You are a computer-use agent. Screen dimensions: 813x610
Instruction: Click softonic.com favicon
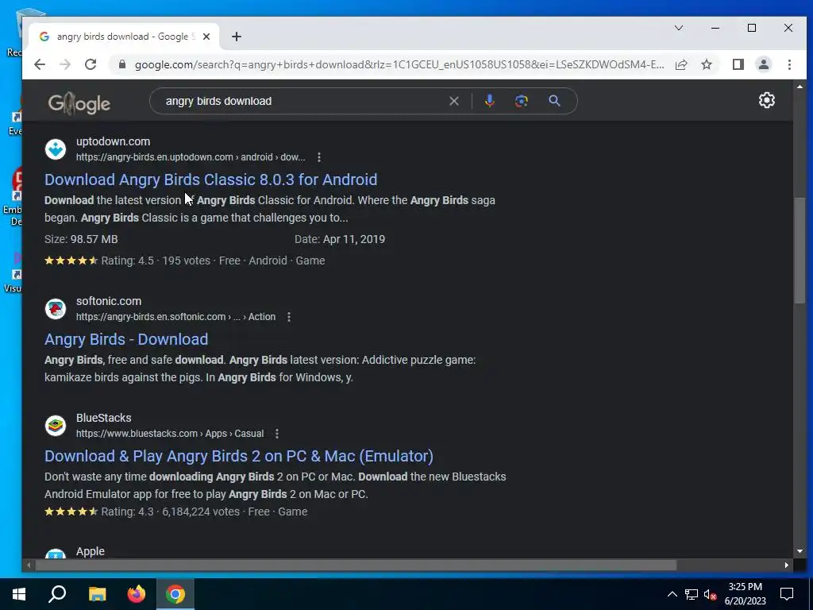click(x=56, y=309)
